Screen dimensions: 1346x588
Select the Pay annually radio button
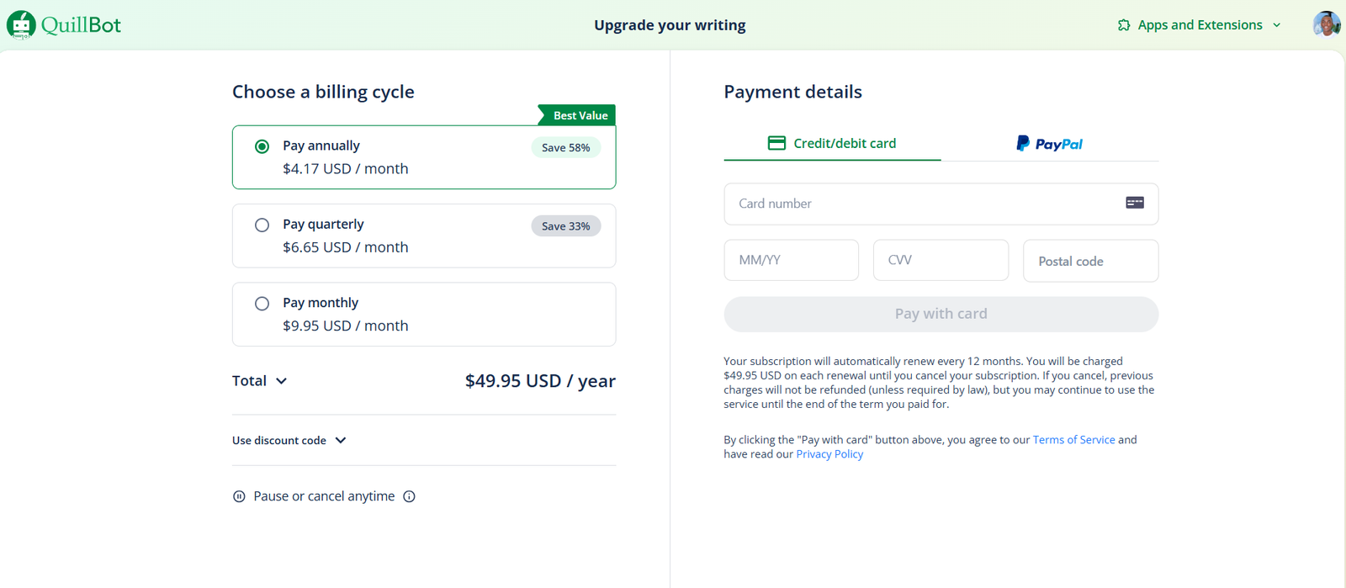tap(262, 146)
